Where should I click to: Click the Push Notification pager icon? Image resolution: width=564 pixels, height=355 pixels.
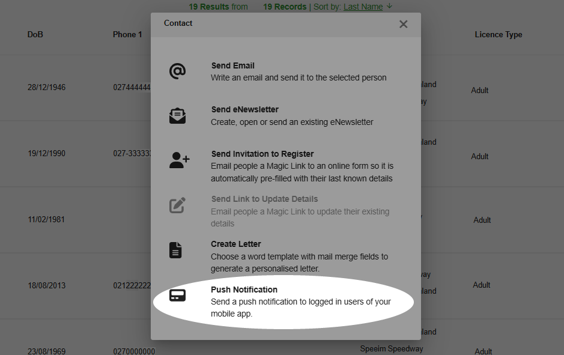point(177,296)
